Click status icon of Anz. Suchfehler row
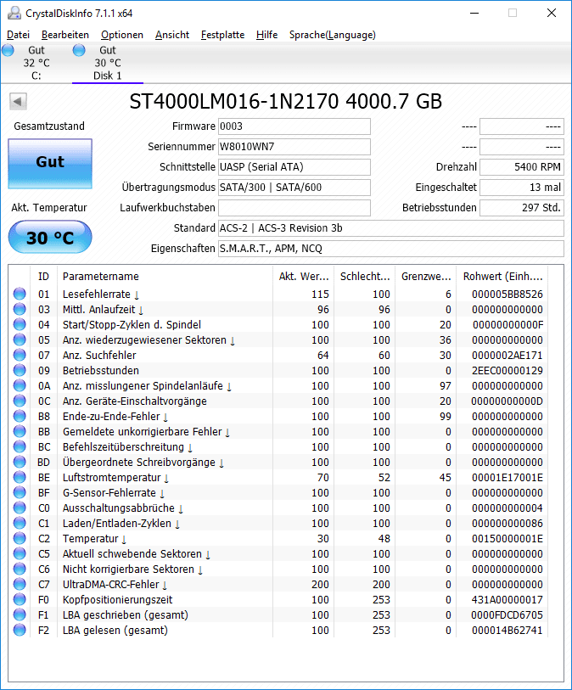572x690 pixels. click(x=20, y=355)
